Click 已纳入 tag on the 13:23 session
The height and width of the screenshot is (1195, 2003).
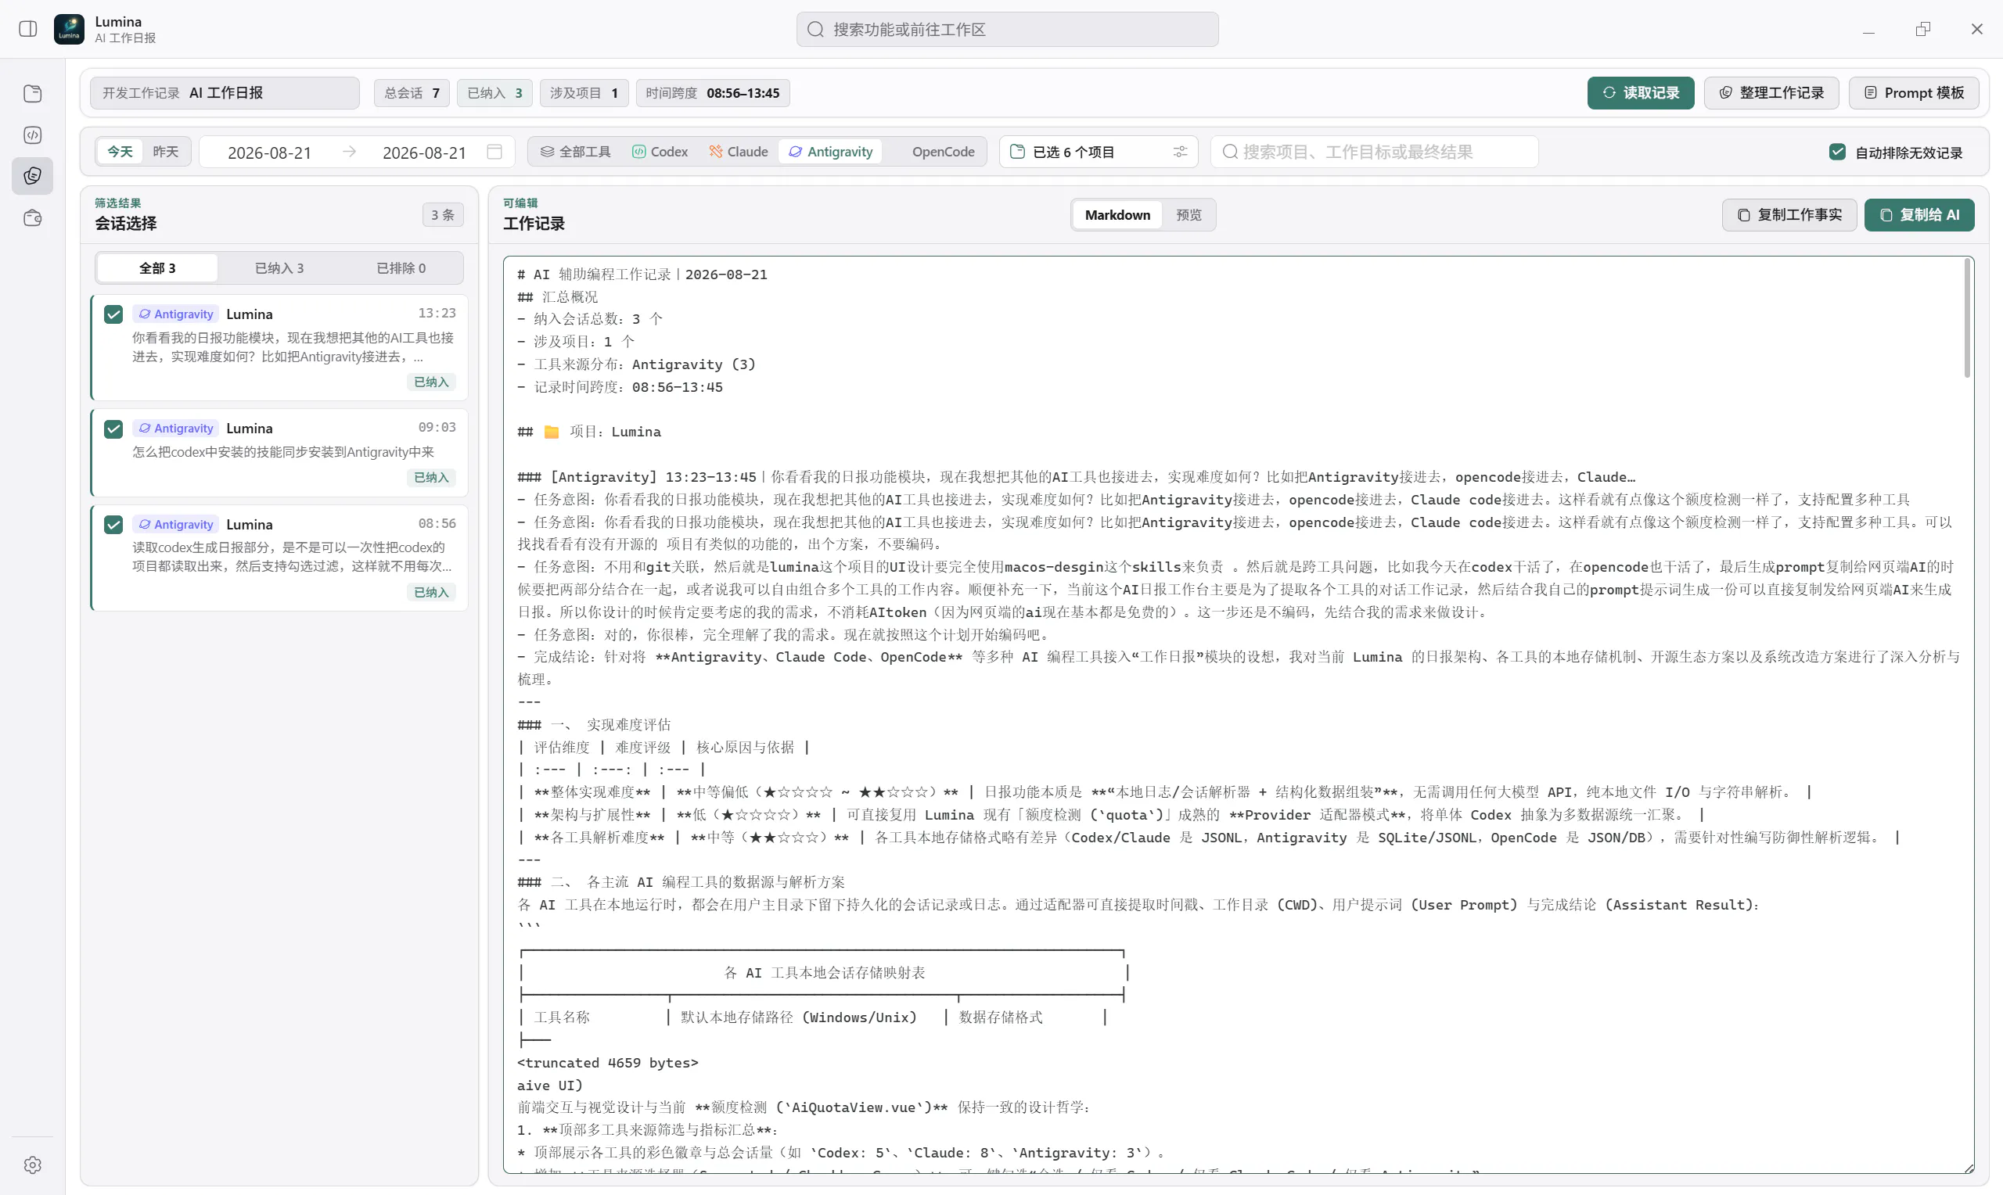pyautogui.click(x=431, y=382)
